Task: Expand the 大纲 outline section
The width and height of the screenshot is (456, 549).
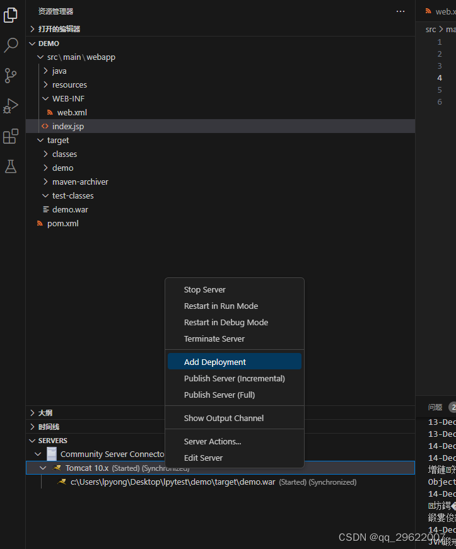Action: (32, 413)
